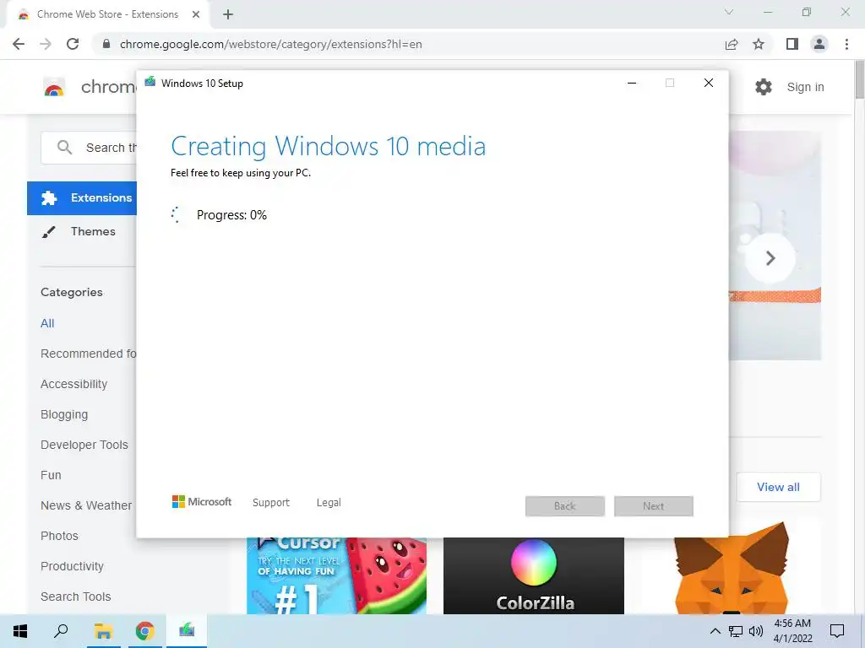The width and height of the screenshot is (865, 648).
Task: Choose the News & Weather category
Action: tap(86, 505)
